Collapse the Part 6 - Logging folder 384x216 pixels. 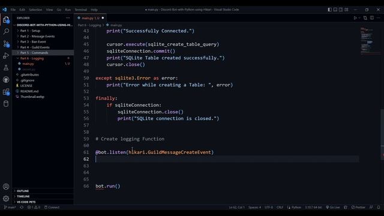tap(43, 58)
